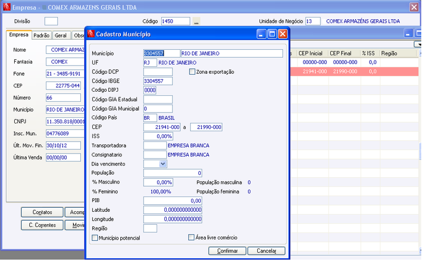Screen dimensions: 424x261
Task: Click Código DCP input field
Action: pyautogui.click(x=158, y=72)
